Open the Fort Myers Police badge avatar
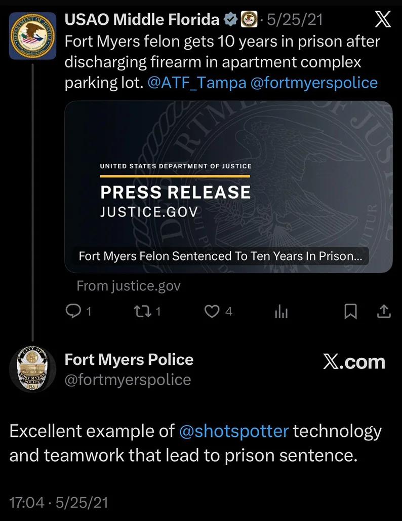 click(33, 370)
